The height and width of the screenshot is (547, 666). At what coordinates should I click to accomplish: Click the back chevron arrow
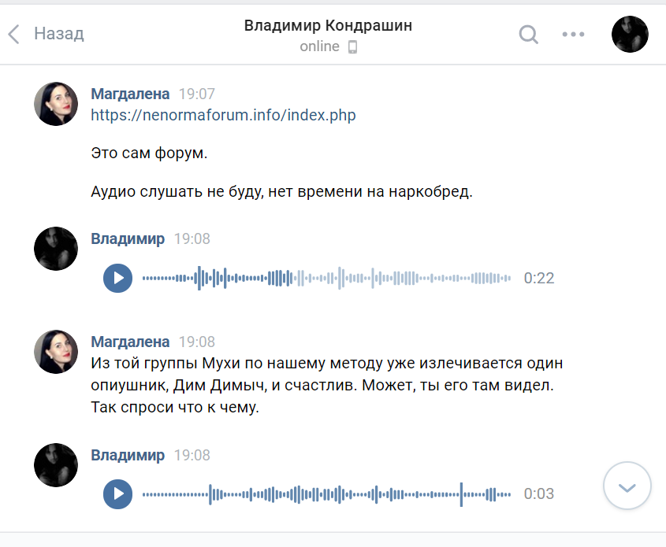click(13, 34)
